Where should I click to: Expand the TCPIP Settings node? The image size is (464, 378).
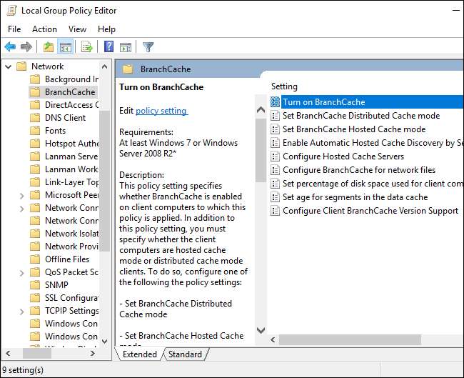[x=20, y=311]
